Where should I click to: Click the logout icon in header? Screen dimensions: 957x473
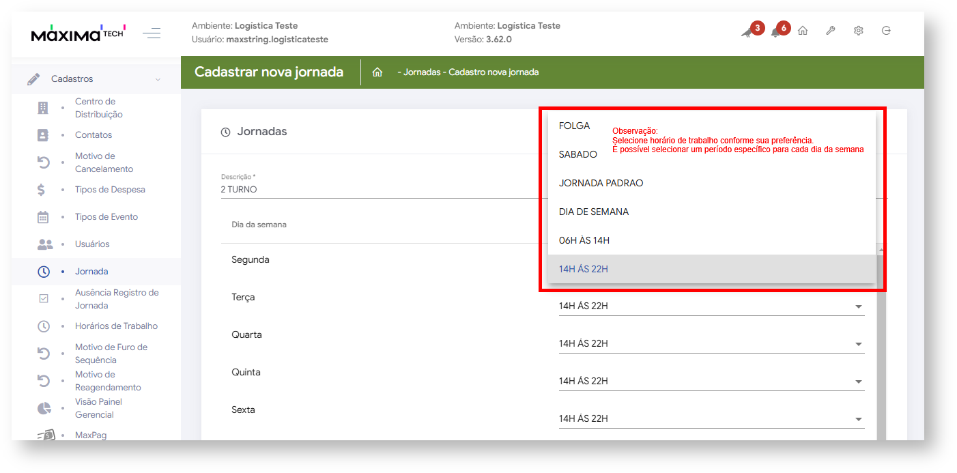[886, 31]
